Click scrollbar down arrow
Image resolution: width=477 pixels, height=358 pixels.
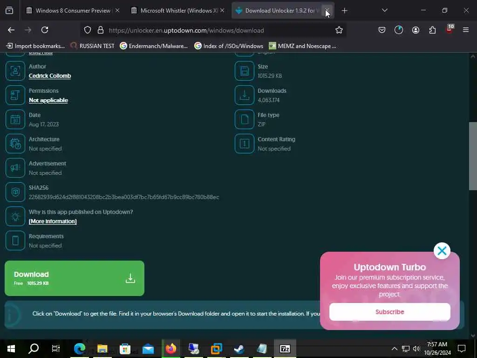point(473,336)
